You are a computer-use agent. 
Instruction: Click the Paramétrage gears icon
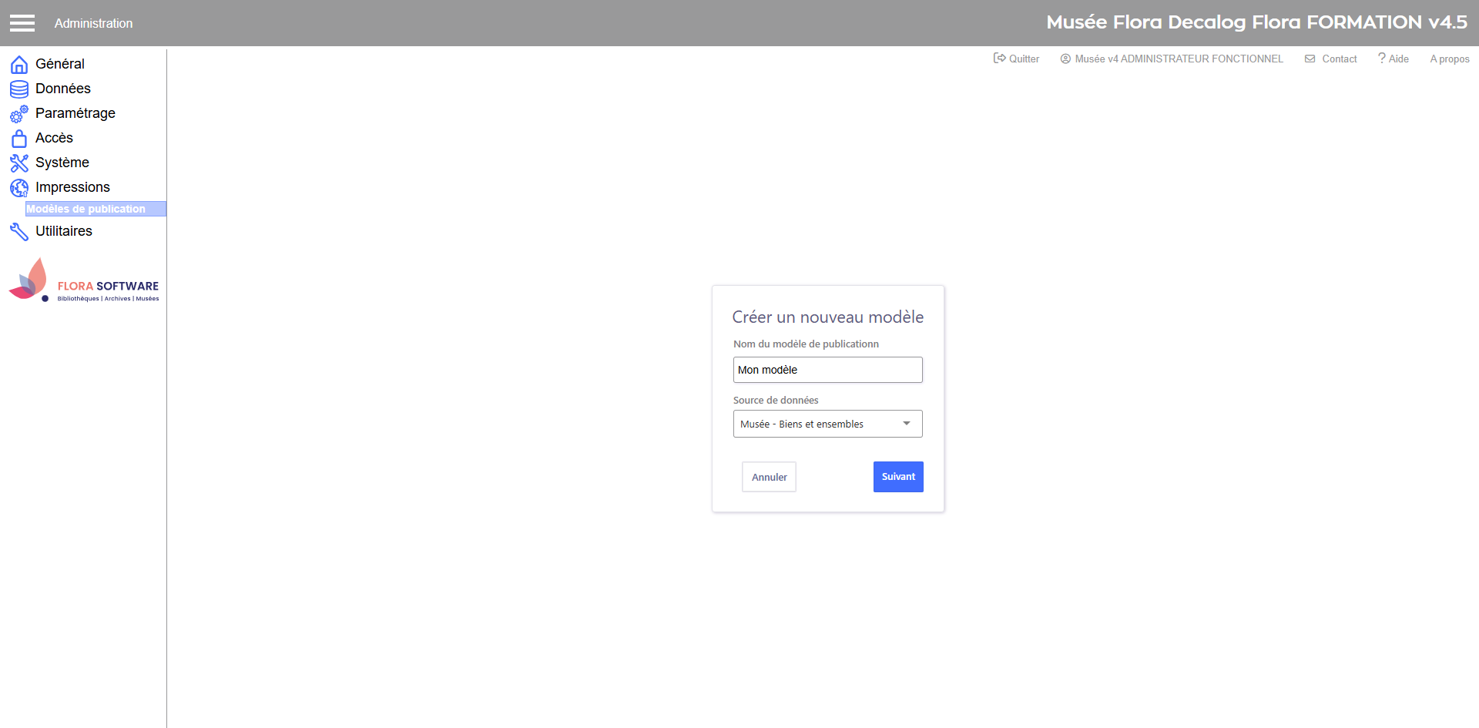point(19,114)
